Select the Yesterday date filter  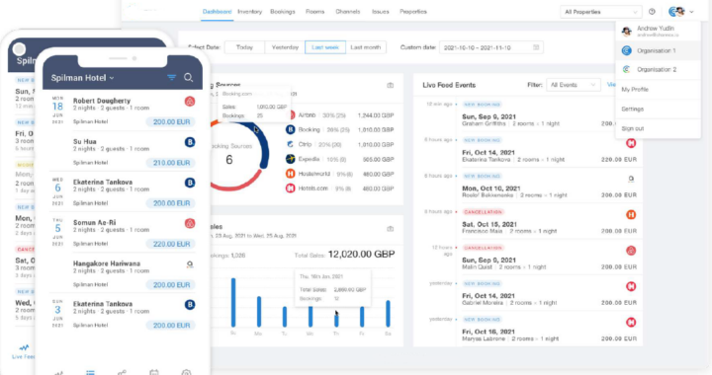pos(285,47)
